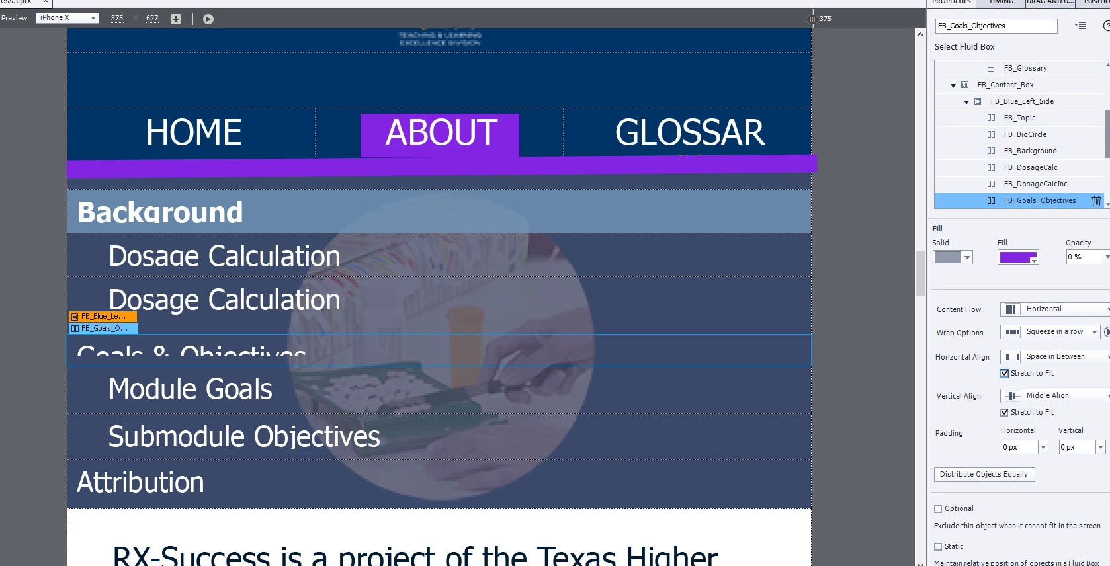Select FB_DosageCalcInc row text
The height and width of the screenshot is (566, 1110).
1035,184
